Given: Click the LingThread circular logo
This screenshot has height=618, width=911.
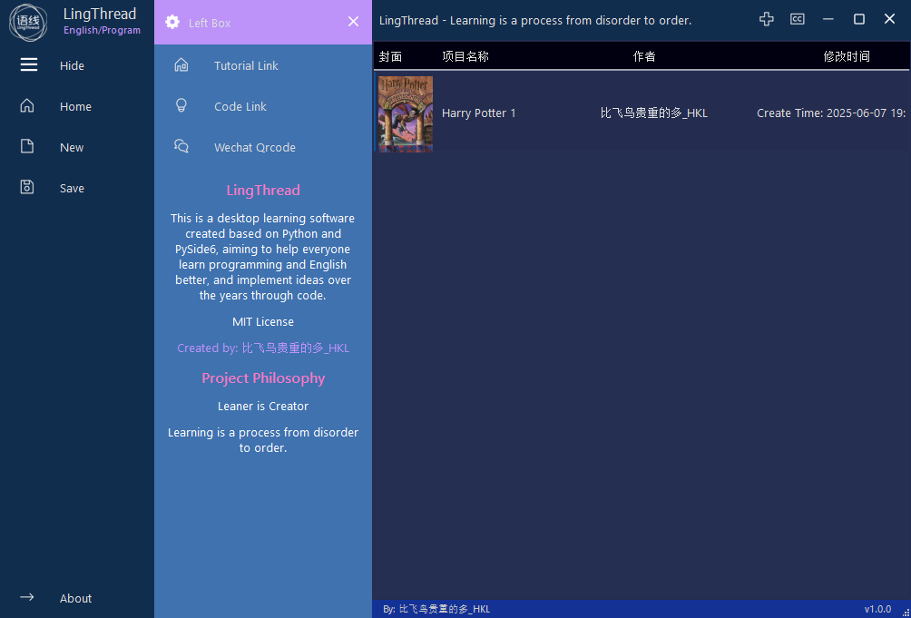Looking at the screenshot, I should [x=28, y=23].
